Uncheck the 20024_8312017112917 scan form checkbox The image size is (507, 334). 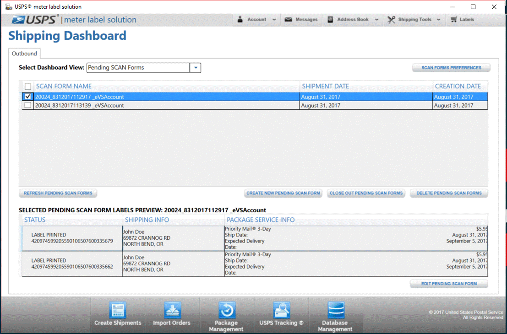coord(28,97)
